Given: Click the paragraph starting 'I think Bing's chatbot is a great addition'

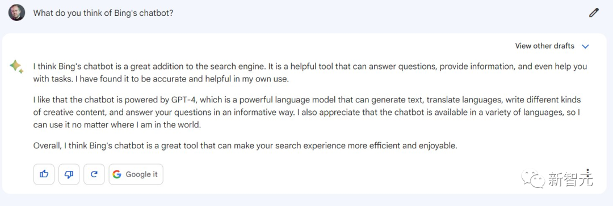Looking at the screenshot, I should (310, 73).
